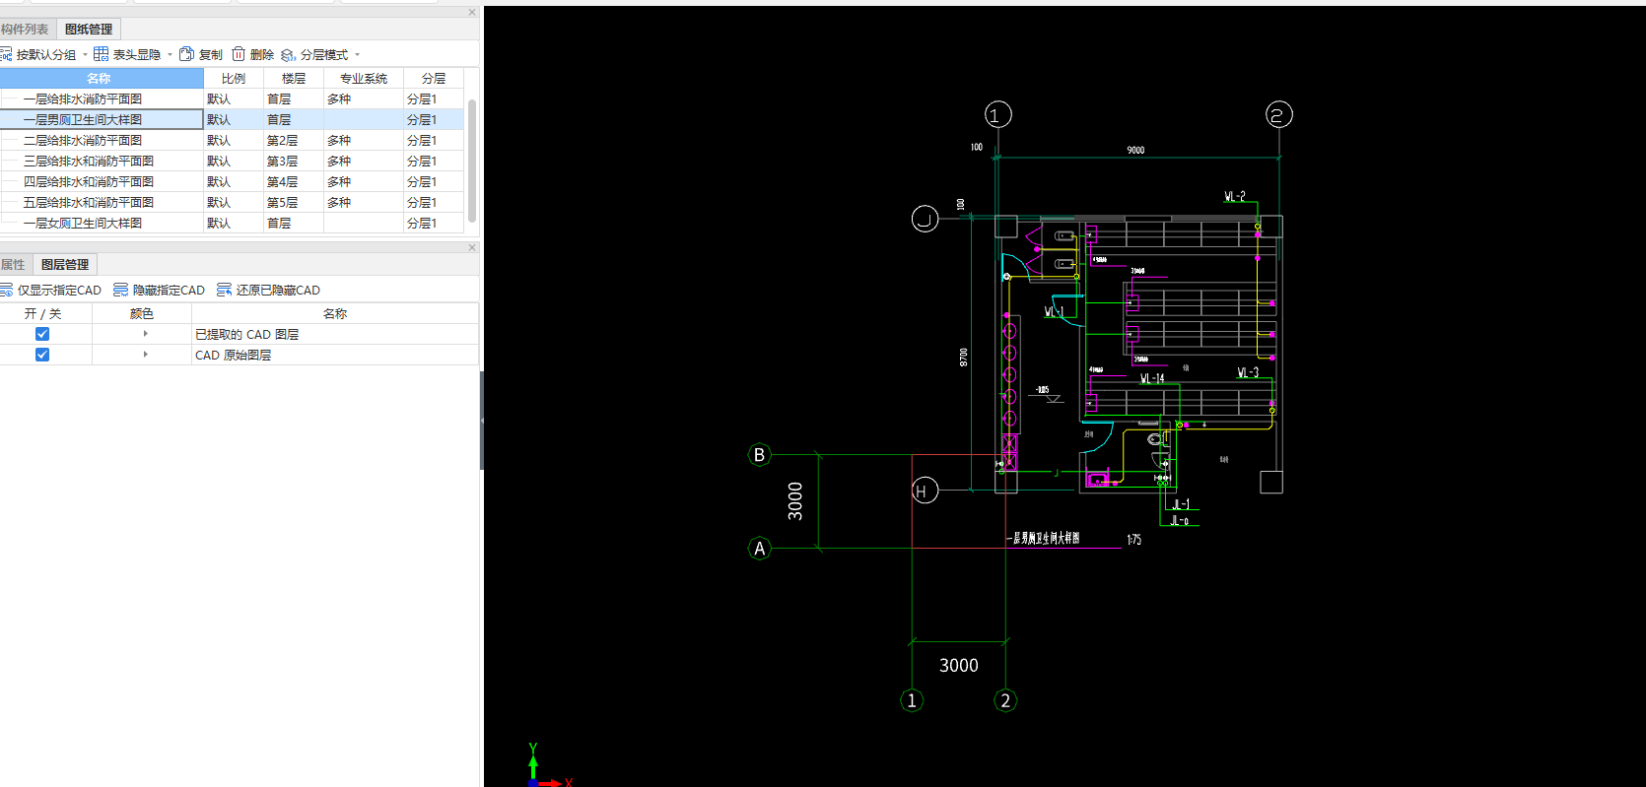This screenshot has width=1646, height=787.
Task: Click the 比例 column header
Action: [x=234, y=78]
